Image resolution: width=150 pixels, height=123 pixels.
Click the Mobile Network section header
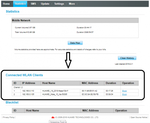click(x=75, y=20)
